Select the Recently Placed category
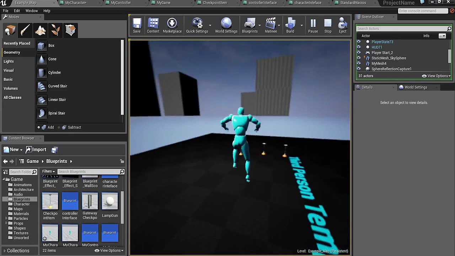This screenshot has width=455, height=256. pyautogui.click(x=17, y=43)
